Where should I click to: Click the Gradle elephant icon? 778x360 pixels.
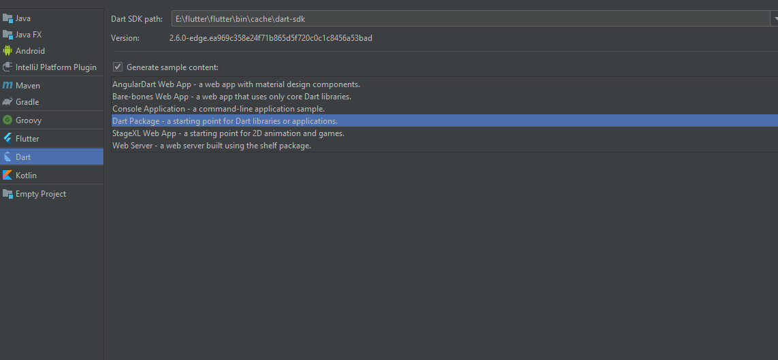(7, 101)
